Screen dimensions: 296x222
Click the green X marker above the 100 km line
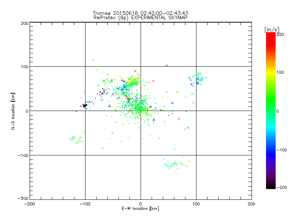(93, 60)
